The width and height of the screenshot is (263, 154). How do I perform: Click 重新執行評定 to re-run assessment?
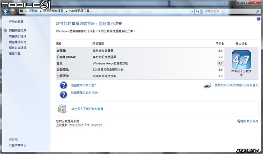pyautogui.click(x=249, y=121)
